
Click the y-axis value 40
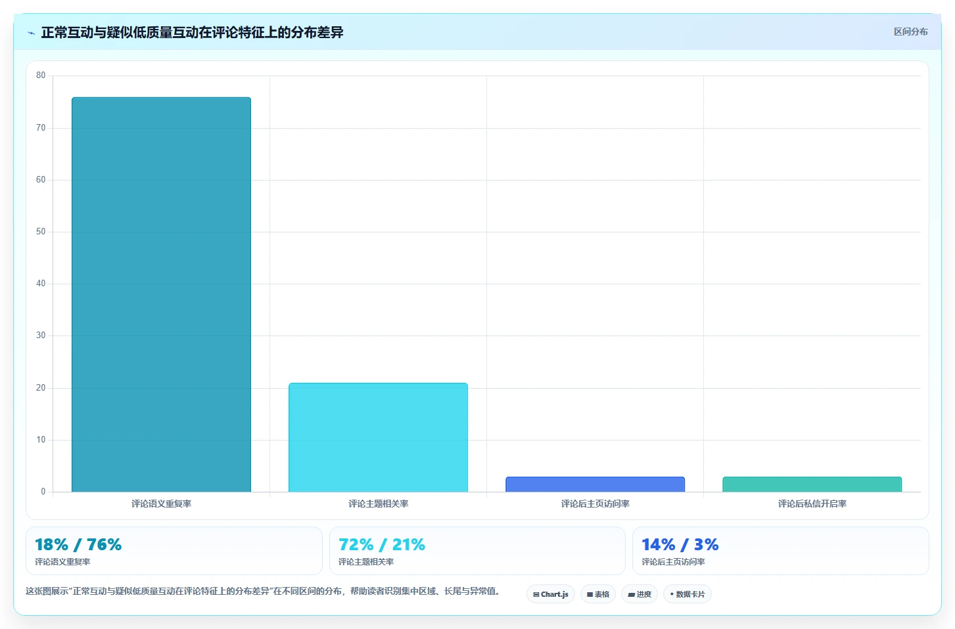[x=41, y=284]
